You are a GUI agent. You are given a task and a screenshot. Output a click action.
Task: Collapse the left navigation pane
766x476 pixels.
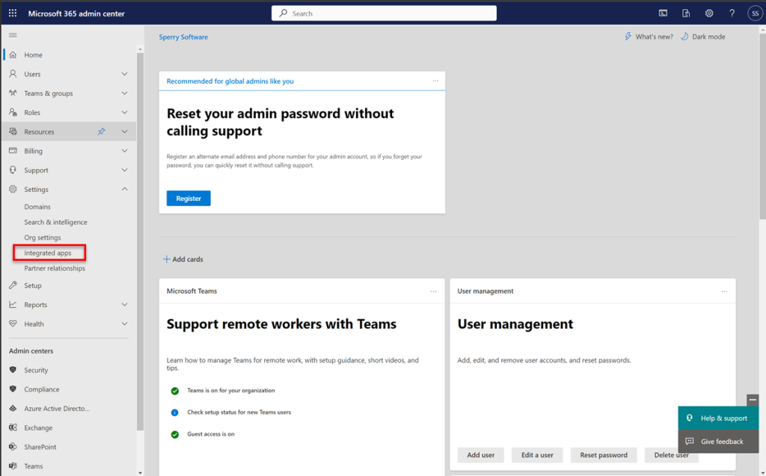click(x=12, y=34)
